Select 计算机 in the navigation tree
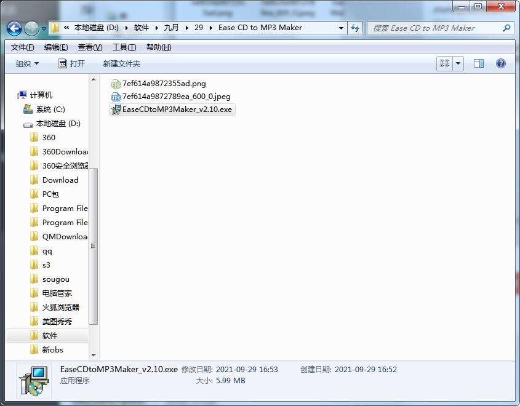520x406 pixels. click(41, 95)
